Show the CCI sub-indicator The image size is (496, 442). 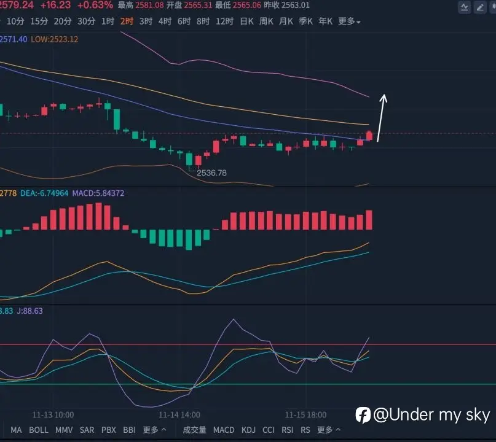(x=269, y=430)
